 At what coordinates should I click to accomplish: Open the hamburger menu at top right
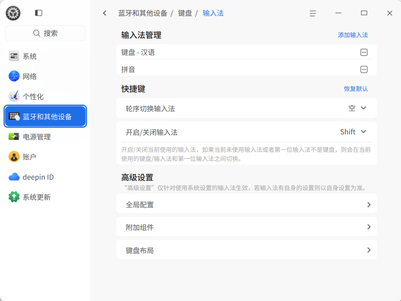pos(313,13)
